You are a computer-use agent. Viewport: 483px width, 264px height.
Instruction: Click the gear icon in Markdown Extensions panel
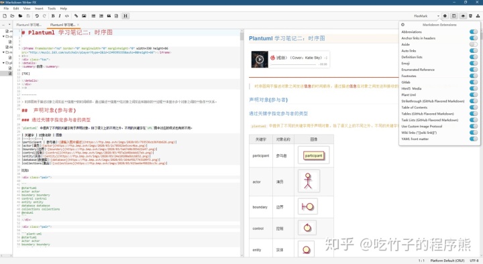coord(402,25)
